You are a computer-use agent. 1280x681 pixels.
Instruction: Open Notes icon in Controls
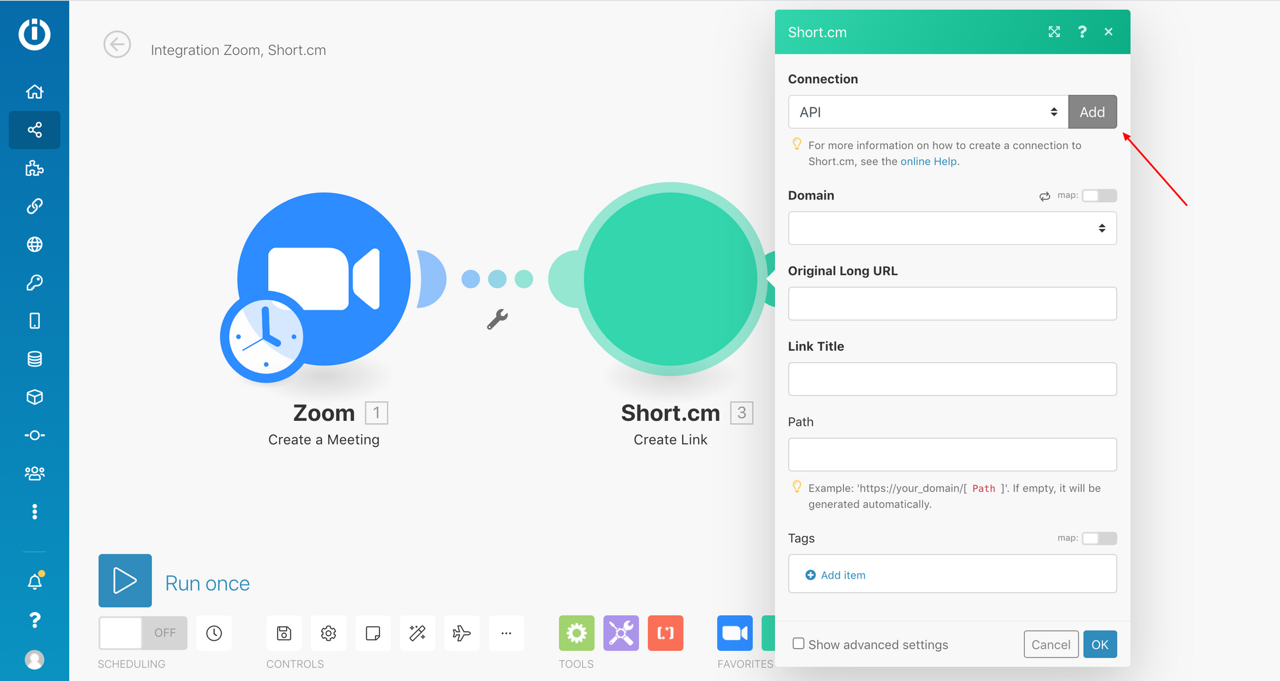click(x=373, y=633)
